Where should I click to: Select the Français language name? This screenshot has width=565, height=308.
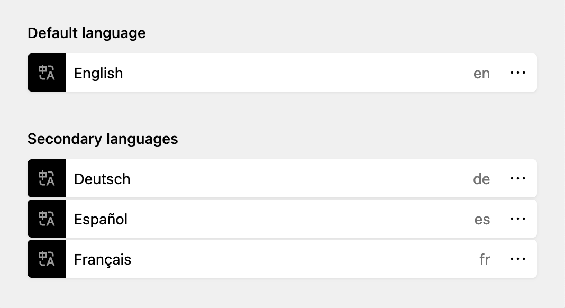coord(102,260)
